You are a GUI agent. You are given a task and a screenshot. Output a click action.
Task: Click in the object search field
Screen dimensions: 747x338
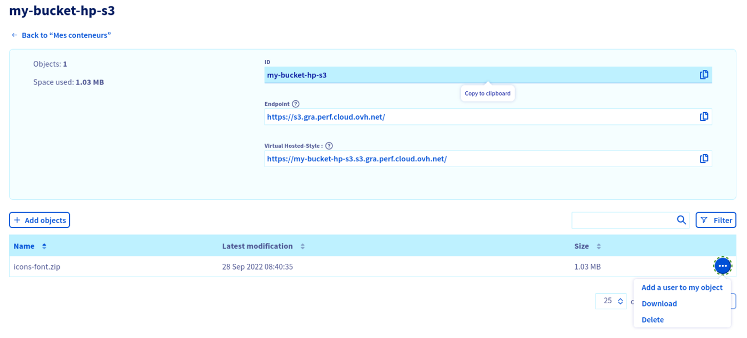(622, 220)
